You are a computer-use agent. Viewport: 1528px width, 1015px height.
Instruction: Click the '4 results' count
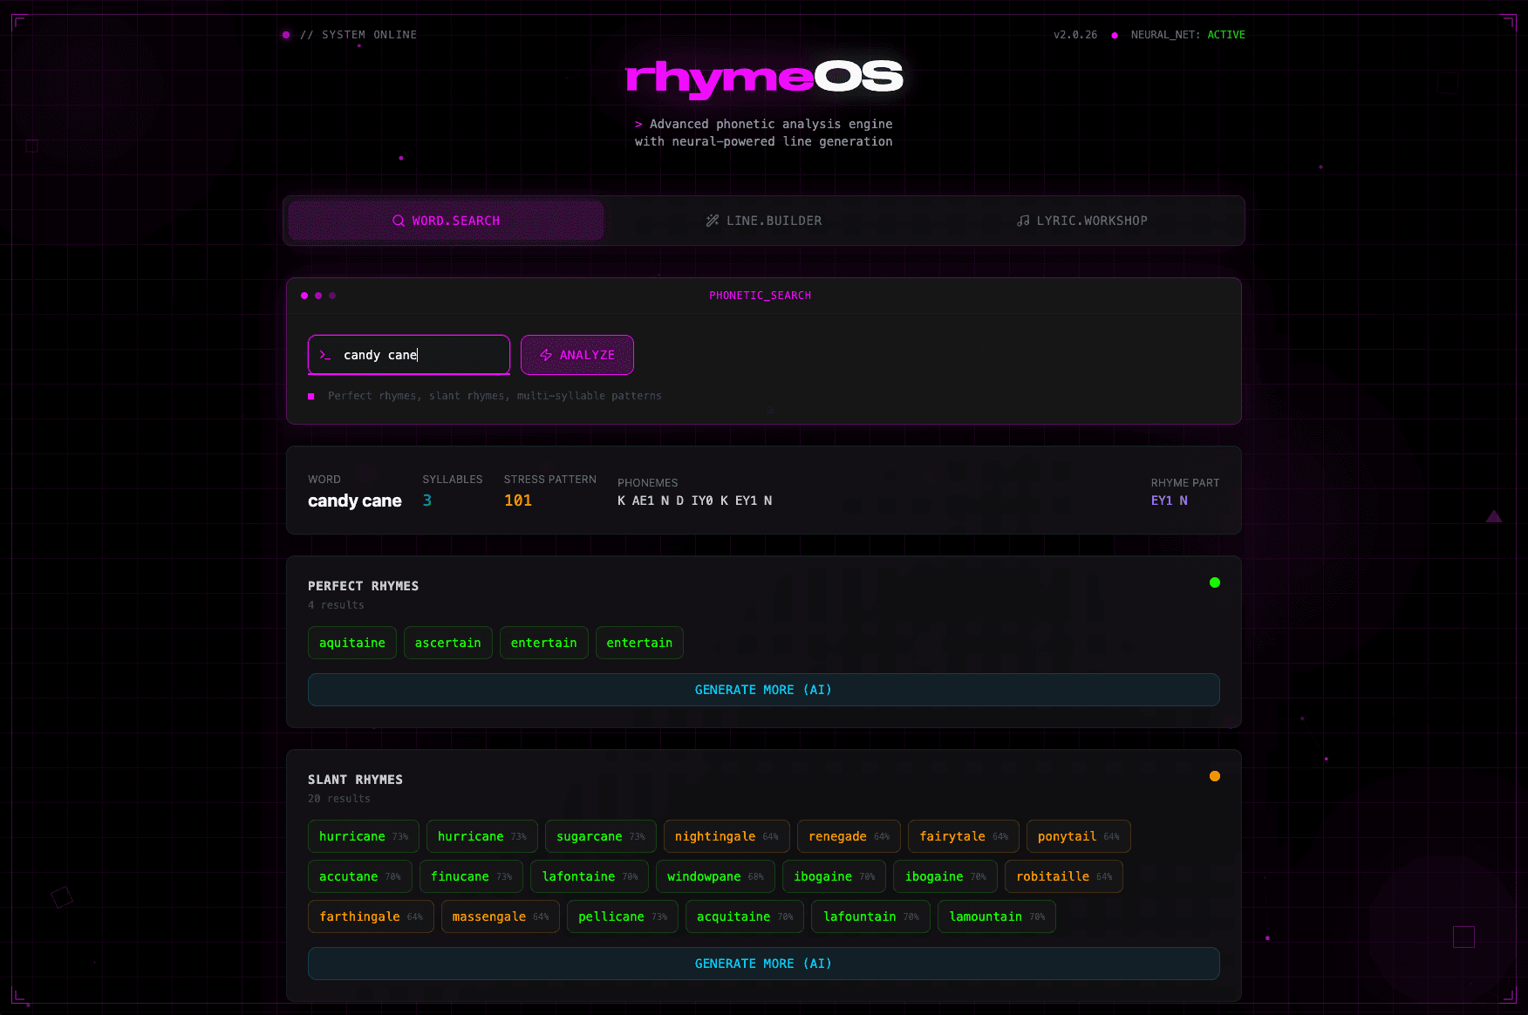[x=336, y=605]
